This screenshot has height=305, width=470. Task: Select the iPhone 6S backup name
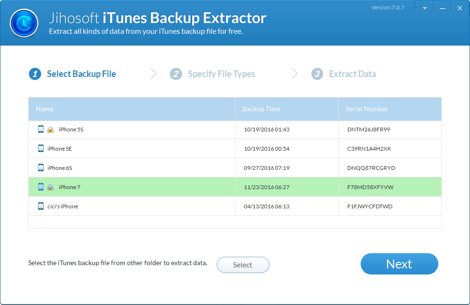click(x=60, y=168)
